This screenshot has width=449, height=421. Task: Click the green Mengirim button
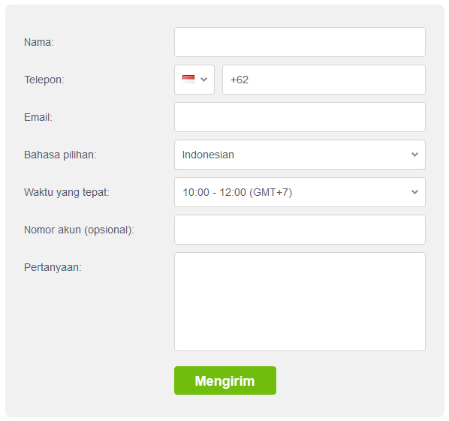coord(225,380)
